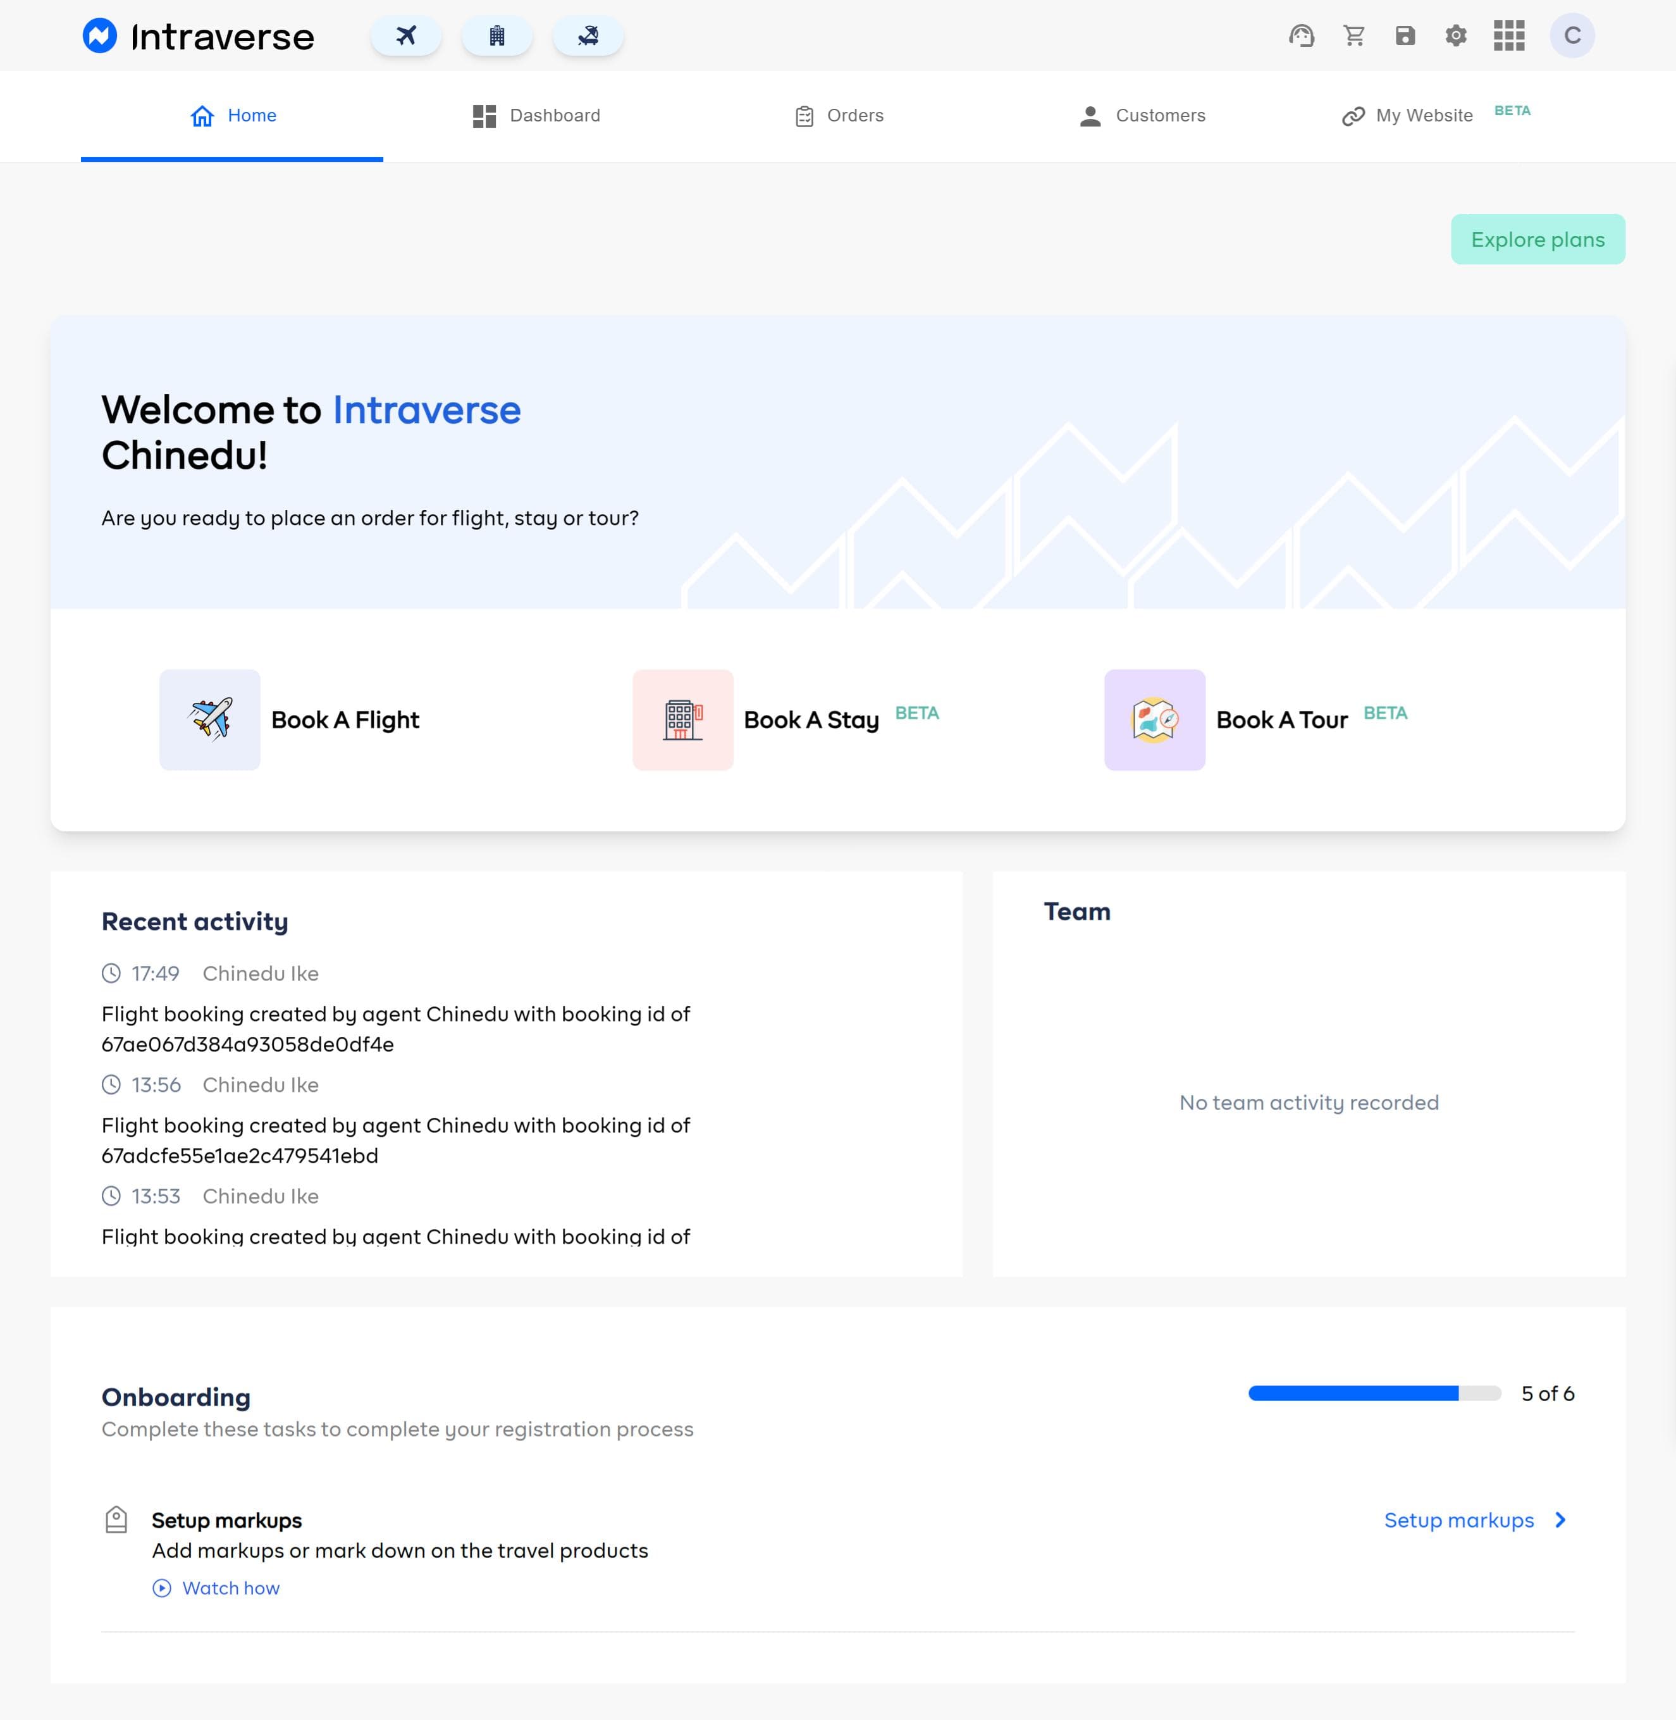Image resolution: width=1676 pixels, height=1720 pixels.
Task: Click the My Website tab's link icon
Action: pyautogui.click(x=1353, y=116)
